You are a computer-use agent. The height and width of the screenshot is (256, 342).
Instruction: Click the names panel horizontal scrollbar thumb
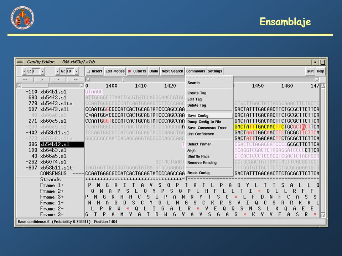click(x=35, y=86)
